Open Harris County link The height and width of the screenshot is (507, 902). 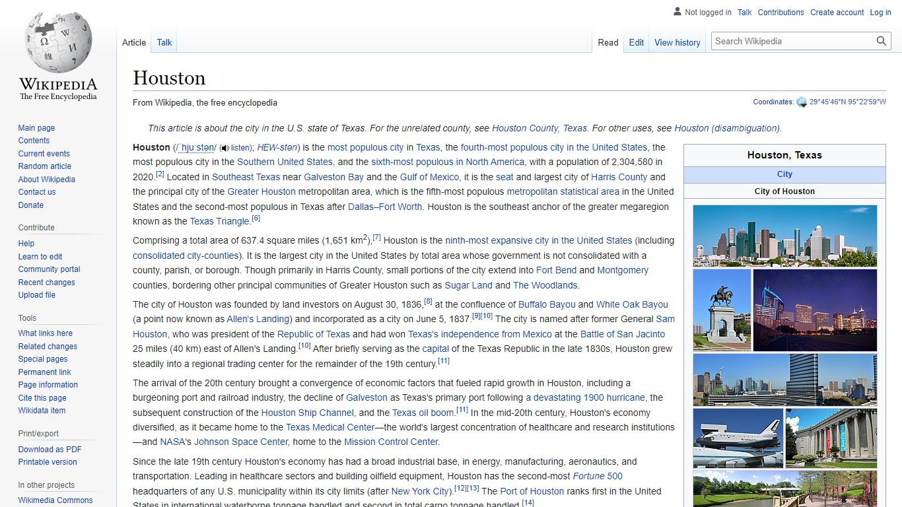(x=619, y=177)
